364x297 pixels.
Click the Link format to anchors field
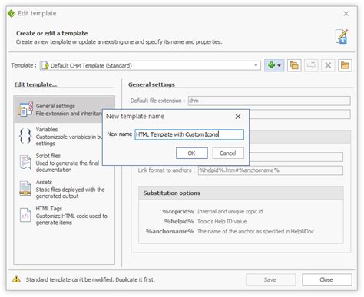click(x=270, y=170)
